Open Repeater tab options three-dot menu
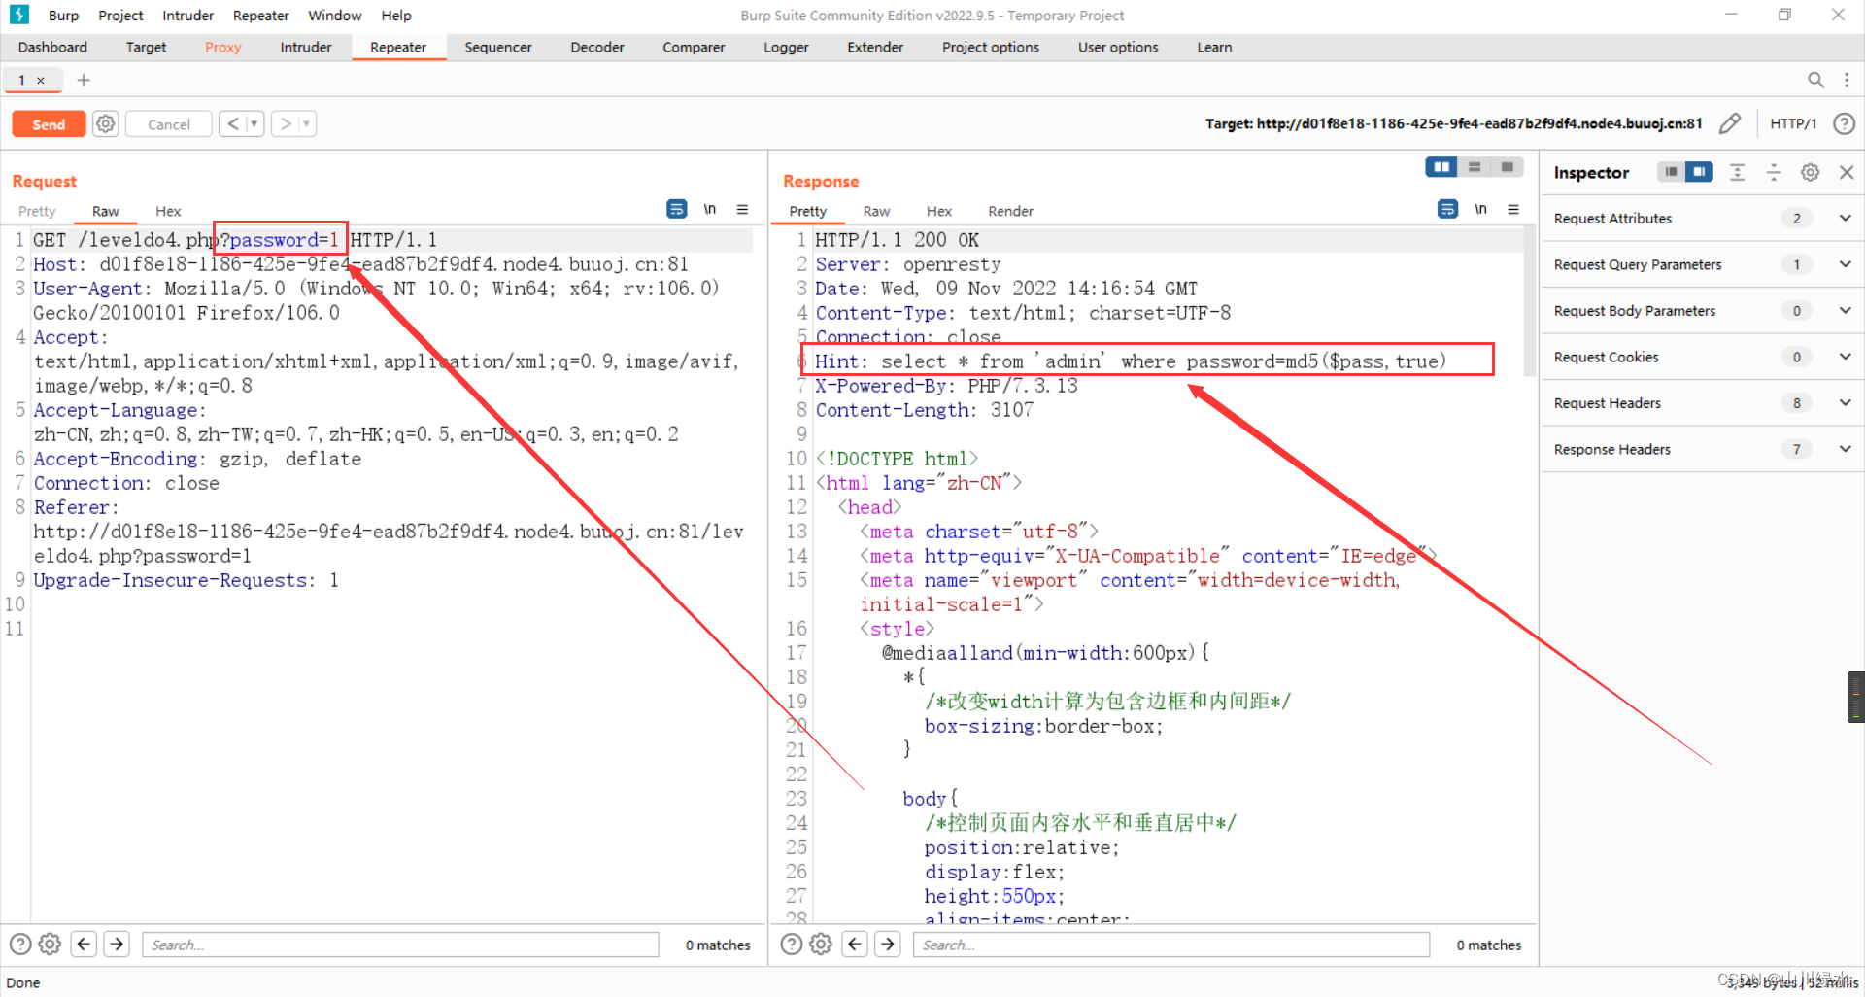 click(x=1847, y=80)
